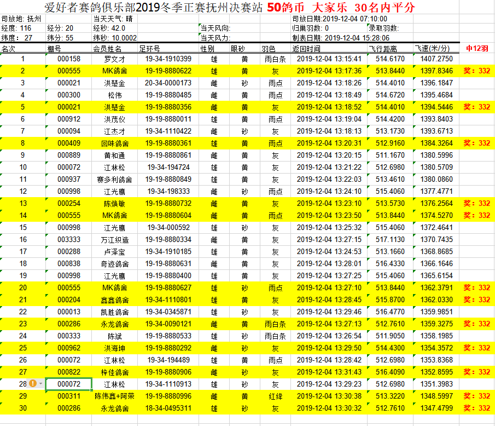The height and width of the screenshot is (426, 495).
Task: Click the 名次 column header
Action: (8, 49)
